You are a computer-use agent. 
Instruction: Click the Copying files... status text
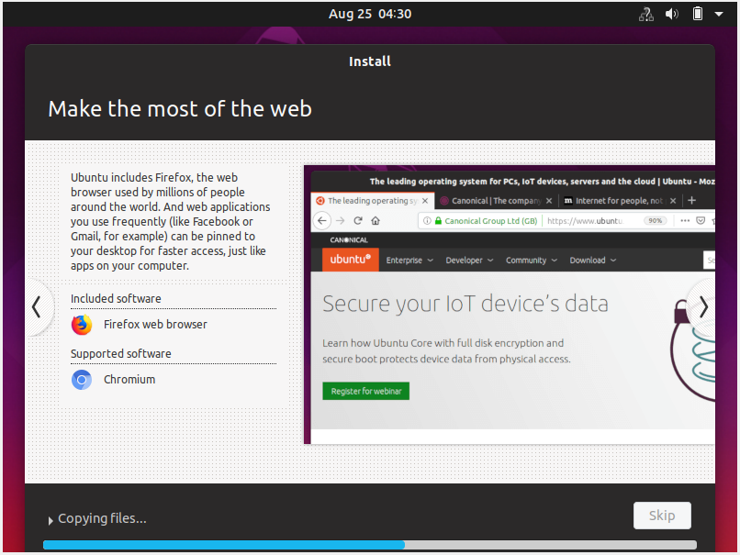pyautogui.click(x=102, y=518)
